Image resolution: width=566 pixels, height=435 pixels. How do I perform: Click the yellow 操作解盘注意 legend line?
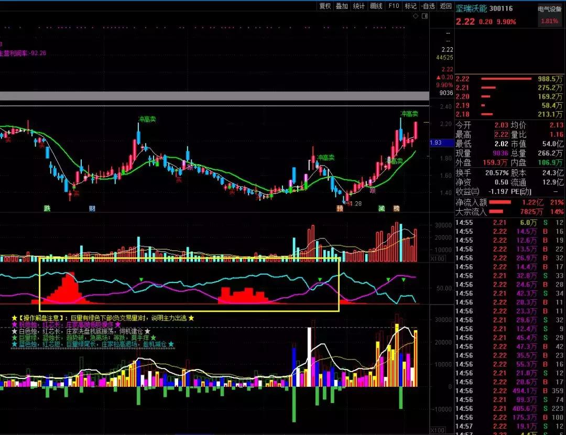click(103, 318)
